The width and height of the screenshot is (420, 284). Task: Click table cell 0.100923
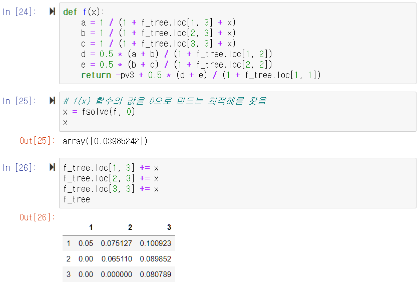coord(155,243)
